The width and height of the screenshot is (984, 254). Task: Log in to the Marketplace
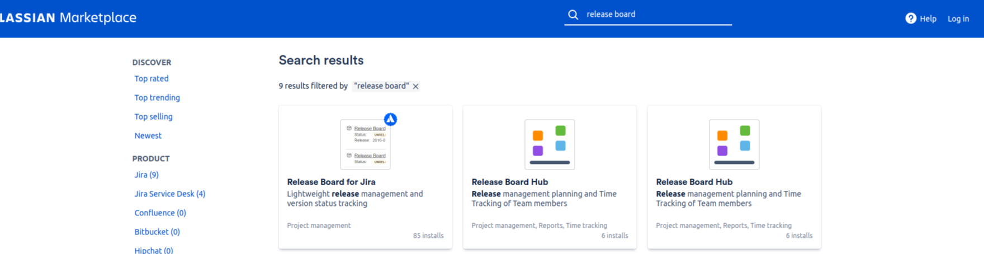(x=958, y=19)
